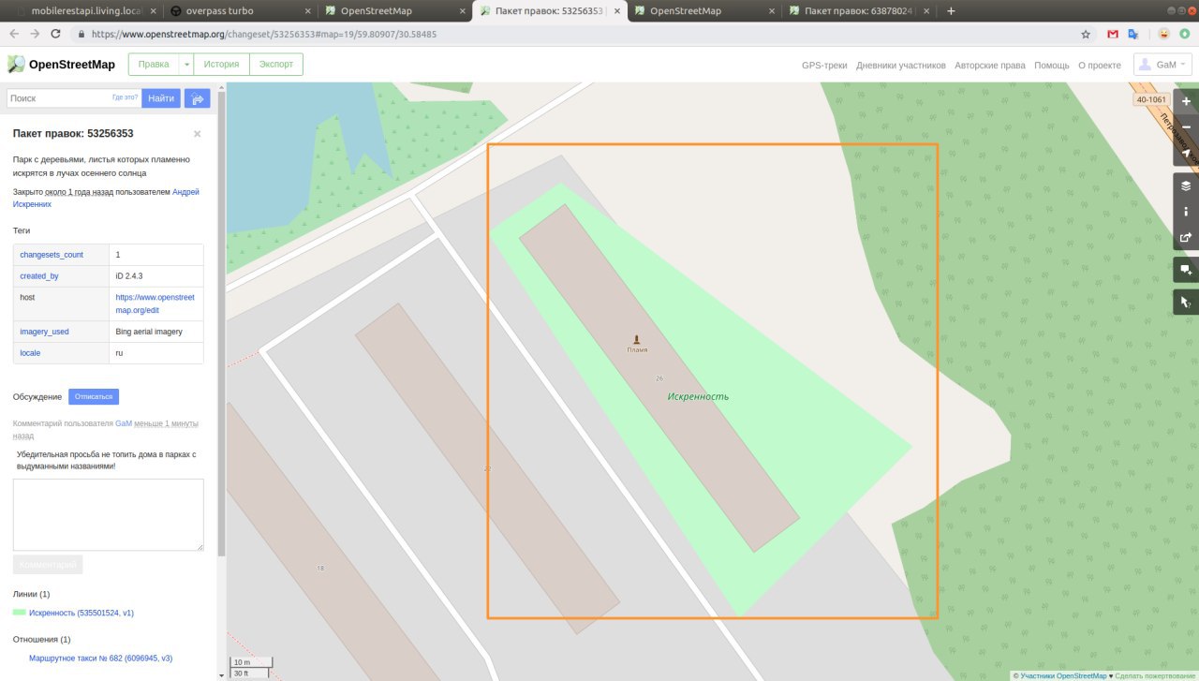Bookmark this page with star icon
The width and height of the screenshot is (1199, 681).
[x=1086, y=34]
